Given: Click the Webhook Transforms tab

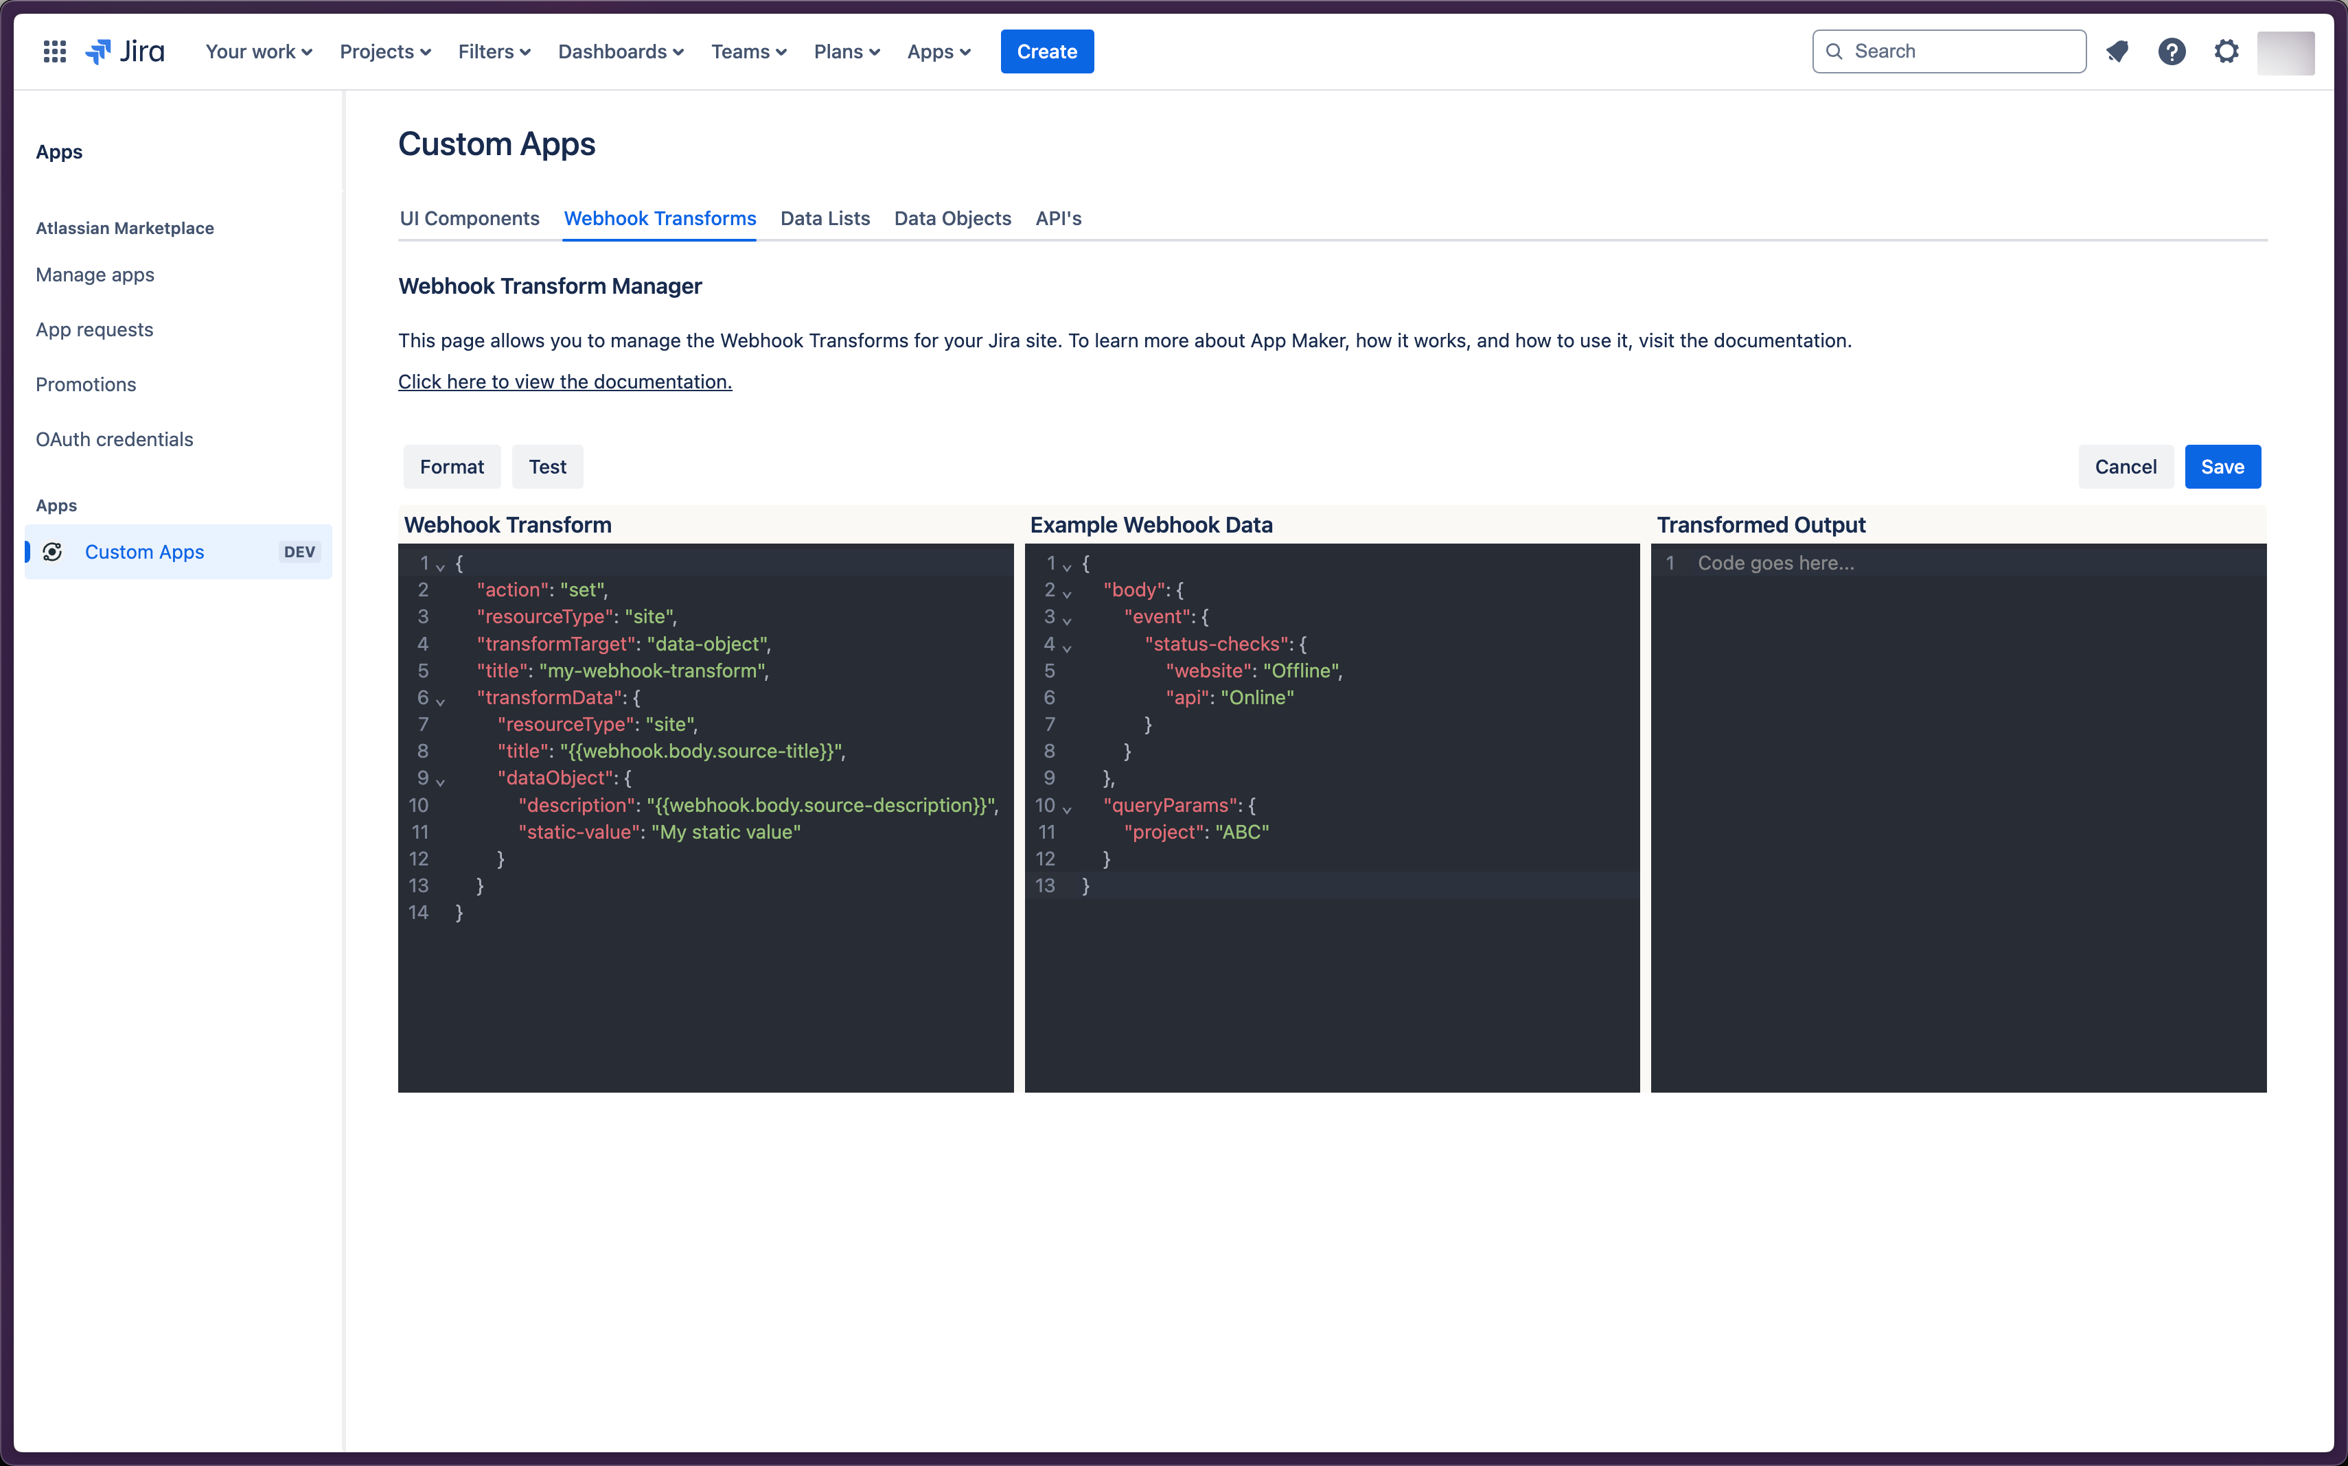Looking at the screenshot, I should (659, 218).
